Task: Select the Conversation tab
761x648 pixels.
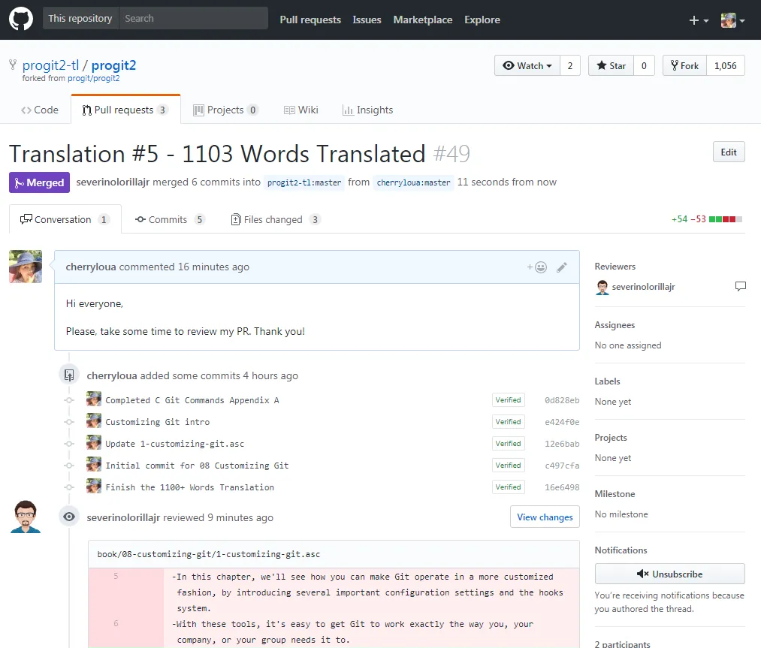Action: (65, 219)
